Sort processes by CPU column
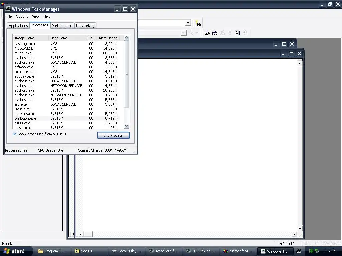The width and height of the screenshot is (342, 256). pyautogui.click(x=90, y=38)
